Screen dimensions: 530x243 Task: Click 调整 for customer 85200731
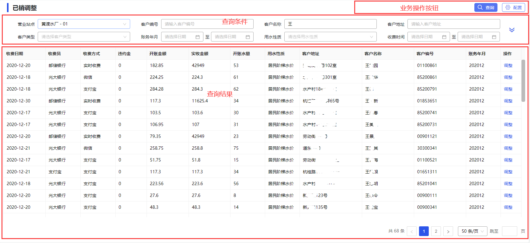(508, 125)
